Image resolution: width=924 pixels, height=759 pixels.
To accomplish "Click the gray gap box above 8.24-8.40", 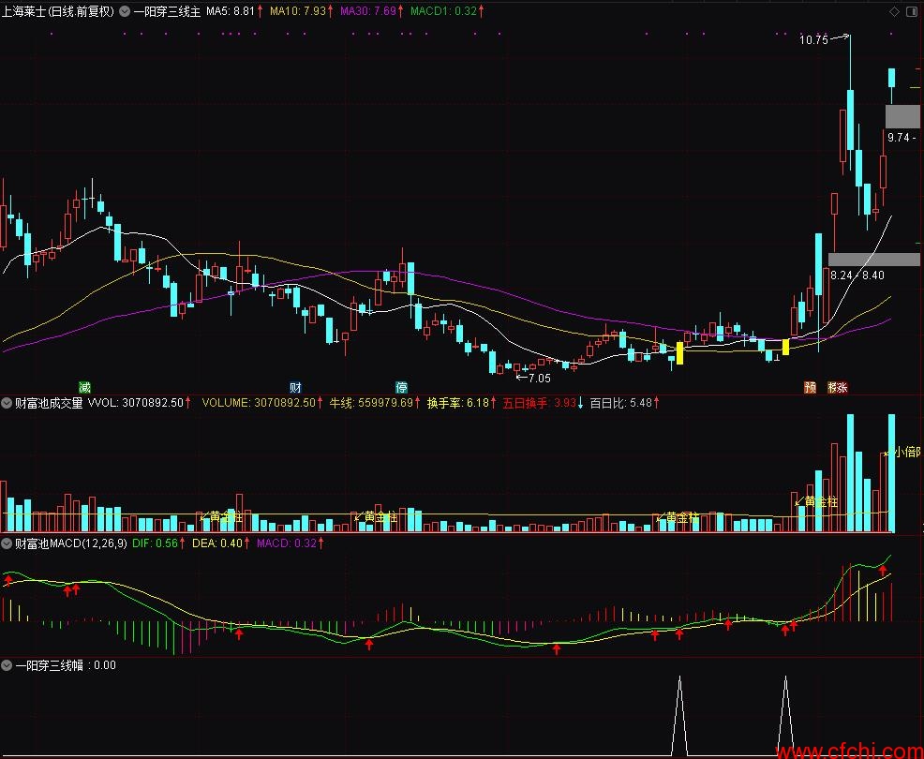I will pyautogui.click(x=874, y=260).
